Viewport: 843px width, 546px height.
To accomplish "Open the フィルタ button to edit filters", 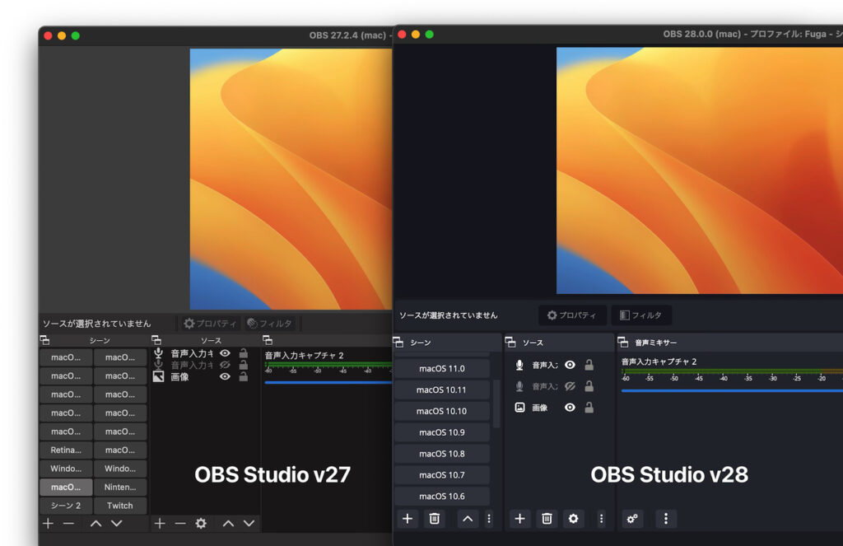I will point(641,315).
